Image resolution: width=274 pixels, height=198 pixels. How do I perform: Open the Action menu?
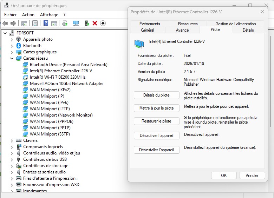click(x=28, y=15)
